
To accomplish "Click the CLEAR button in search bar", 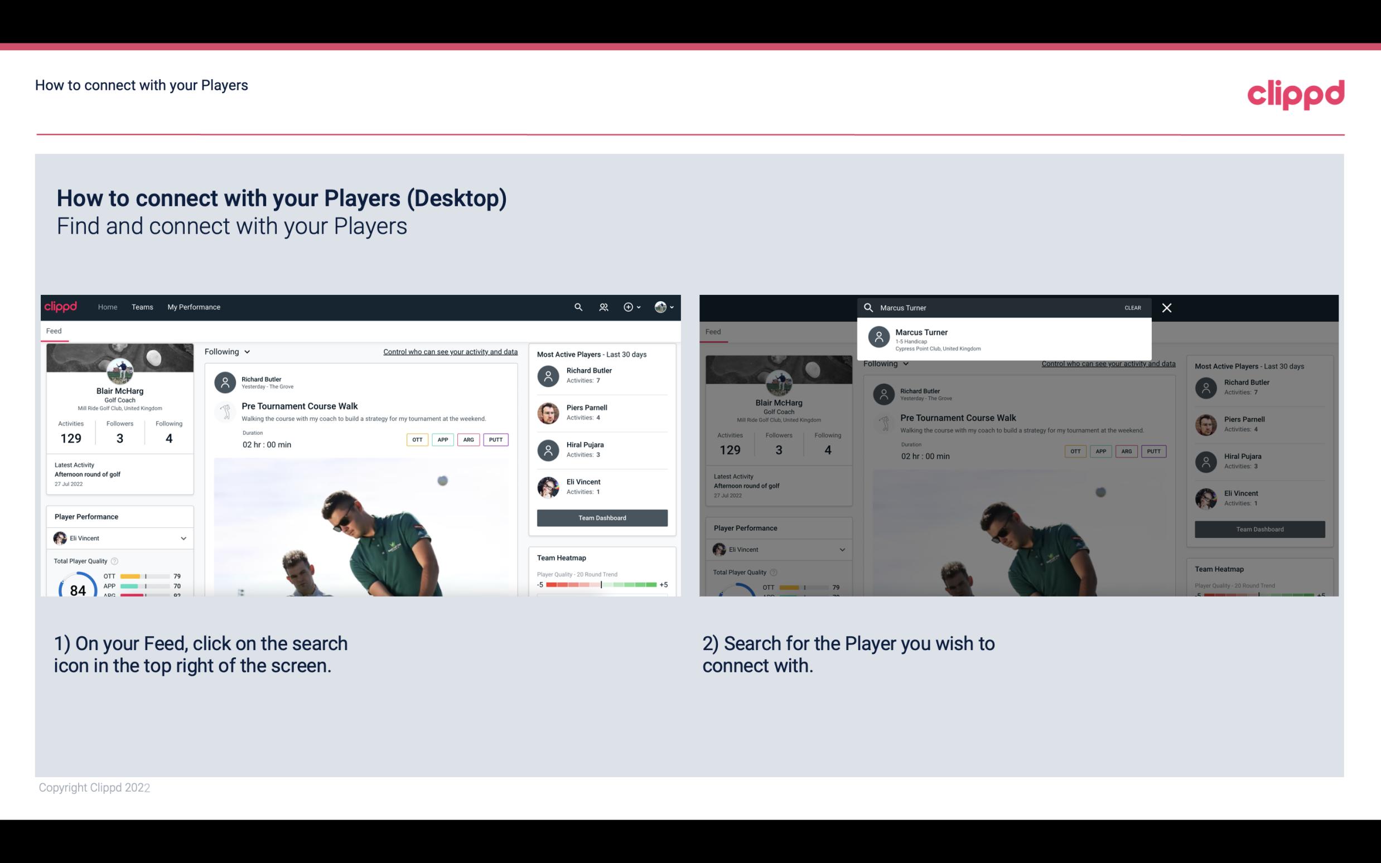I will [x=1132, y=307].
